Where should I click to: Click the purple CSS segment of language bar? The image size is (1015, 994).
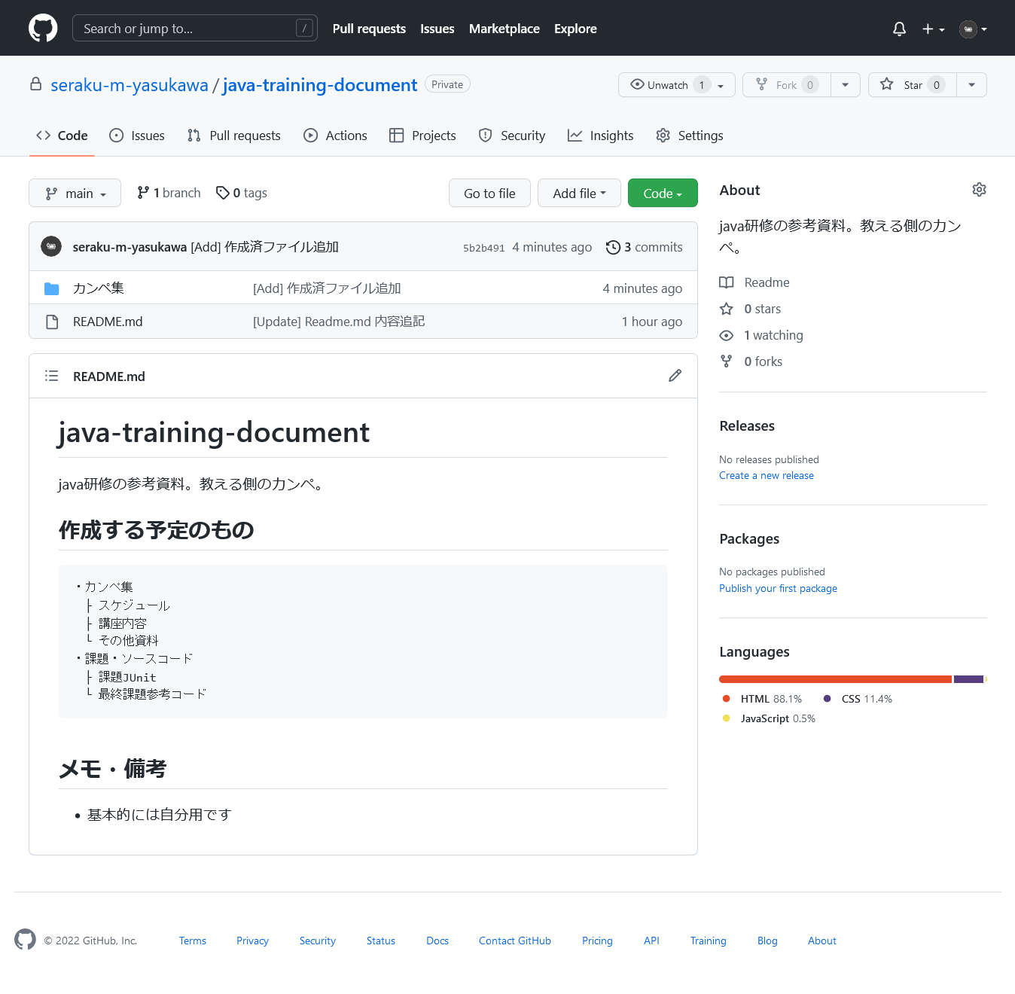click(x=968, y=679)
